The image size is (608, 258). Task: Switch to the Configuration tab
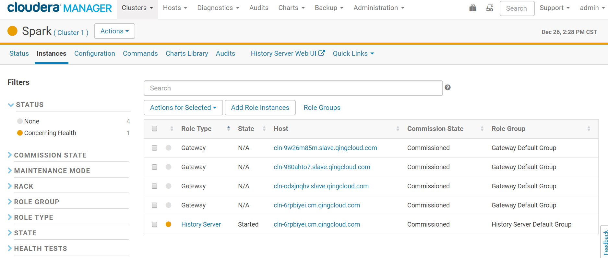pyautogui.click(x=95, y=53)
